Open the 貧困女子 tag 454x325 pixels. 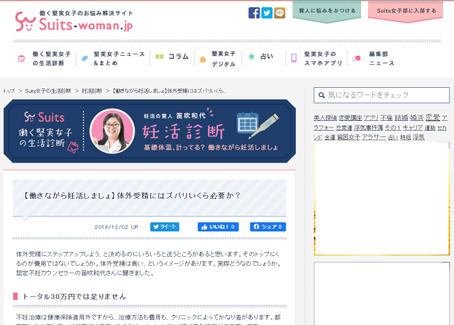349,137
